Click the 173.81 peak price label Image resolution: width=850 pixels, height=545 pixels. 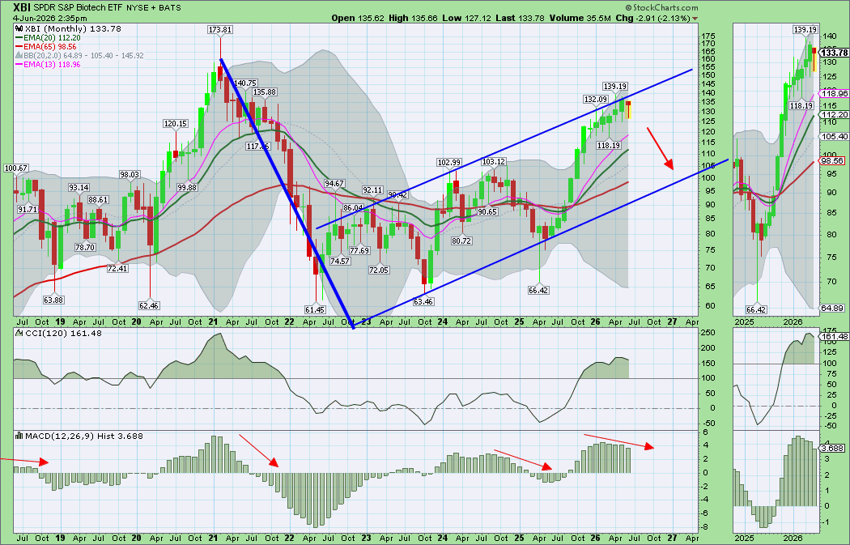click(220, 30)
